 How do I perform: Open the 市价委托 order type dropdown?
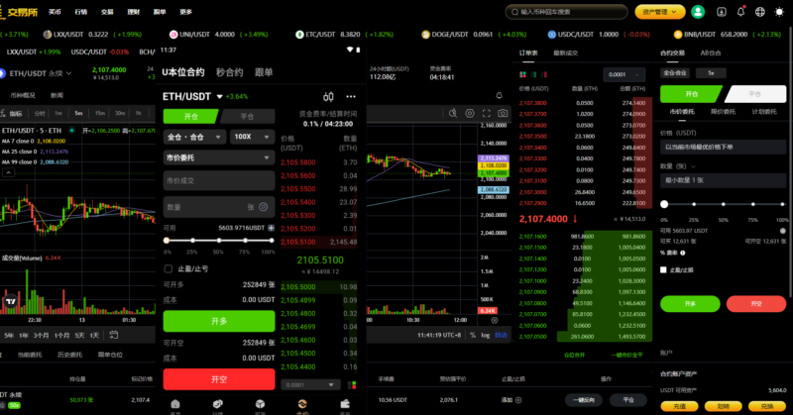(218, 157)
